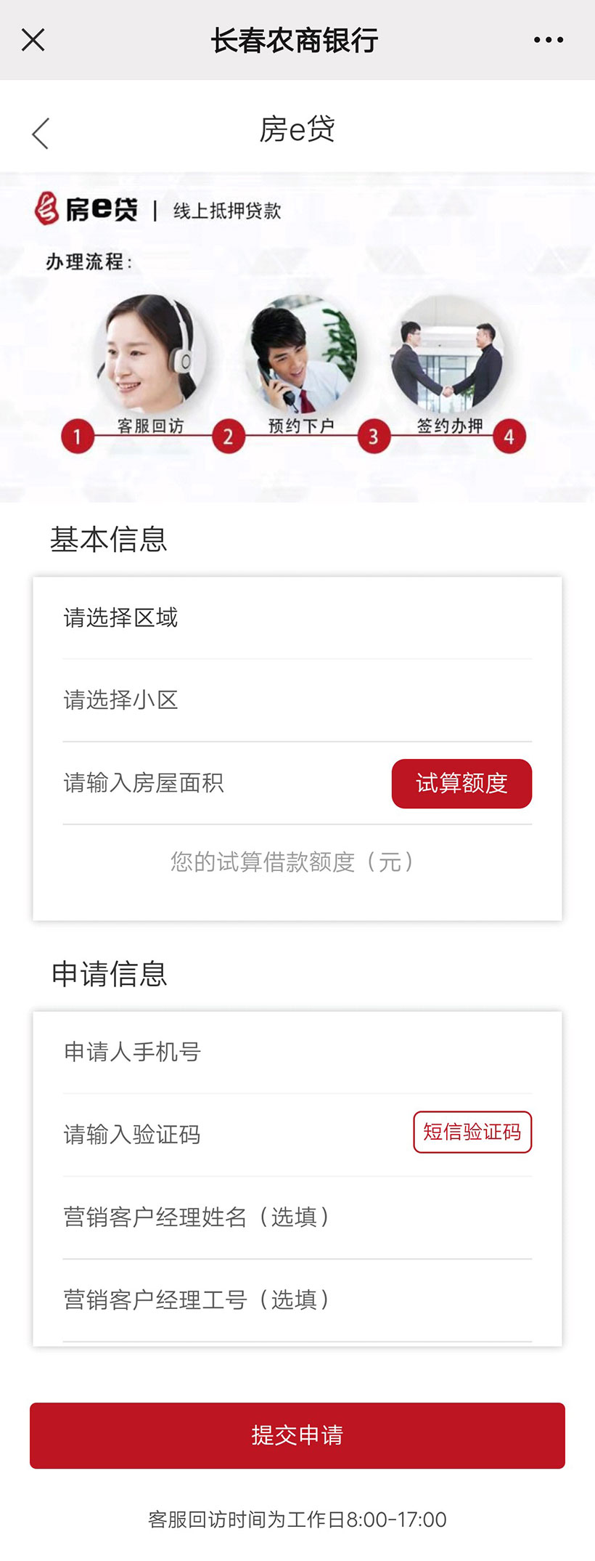Tap the red step 4 circle
The image size is (595, 1561).
[x=509, y=437]
